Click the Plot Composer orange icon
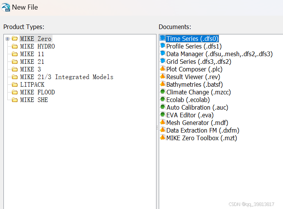Screen dimensions: 283x209 pyautogui.click(x=163, y=69)
